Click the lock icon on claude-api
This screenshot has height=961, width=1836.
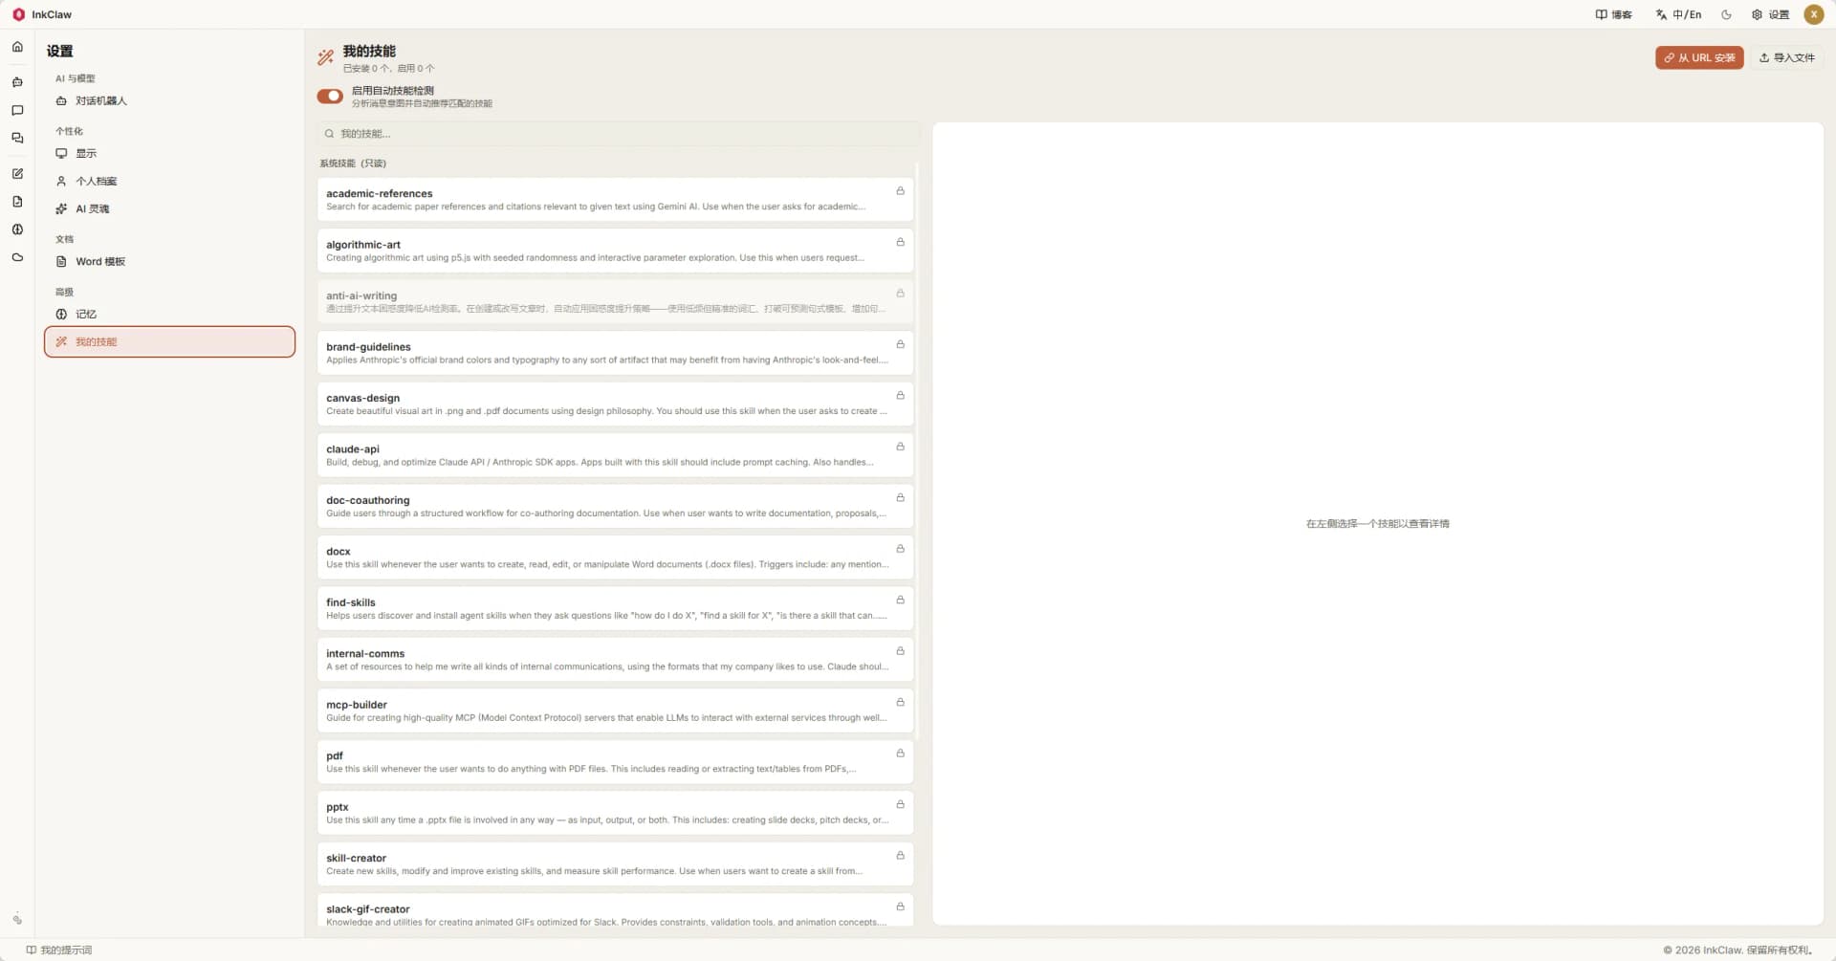click(x=900, y=448)
